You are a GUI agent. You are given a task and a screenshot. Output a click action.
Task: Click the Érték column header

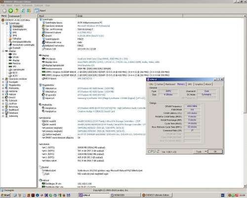pos(129,16)
